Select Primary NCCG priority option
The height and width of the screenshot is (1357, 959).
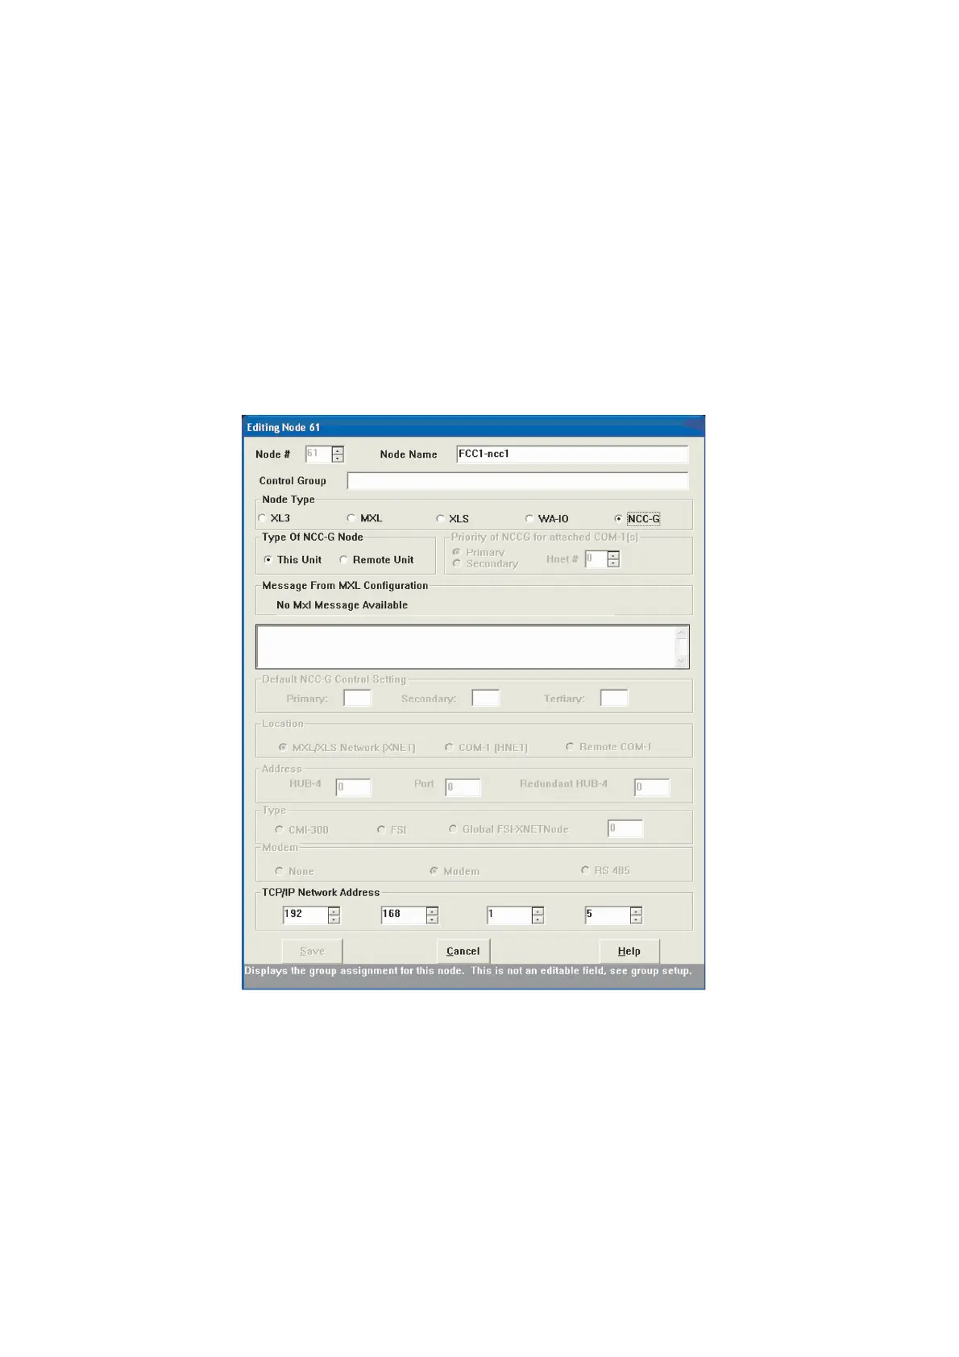pyautogui.click(x=479, y=552)
